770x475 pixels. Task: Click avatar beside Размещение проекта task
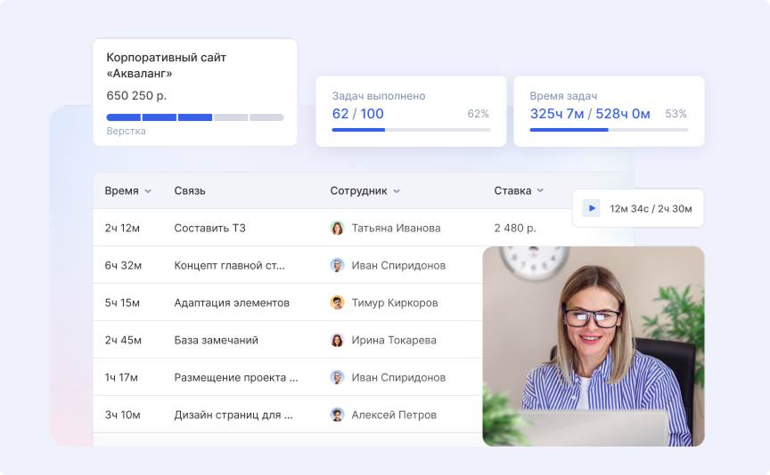pos(337,377)
